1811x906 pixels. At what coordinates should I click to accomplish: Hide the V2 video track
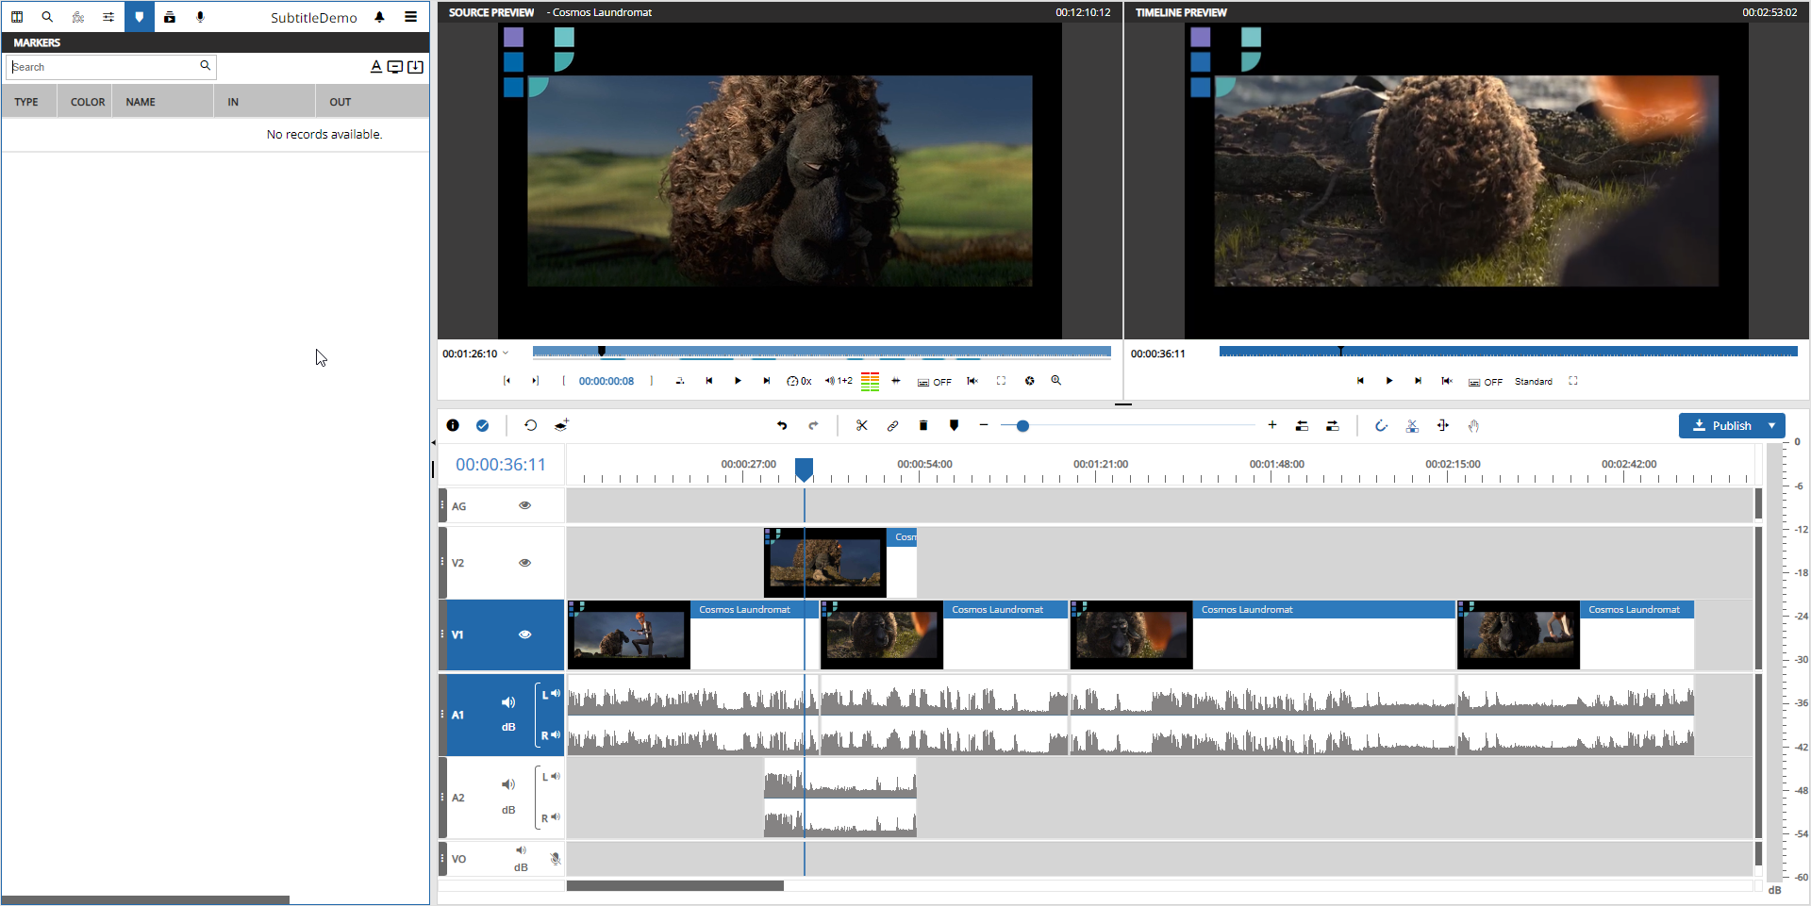[x=525, y=563]
